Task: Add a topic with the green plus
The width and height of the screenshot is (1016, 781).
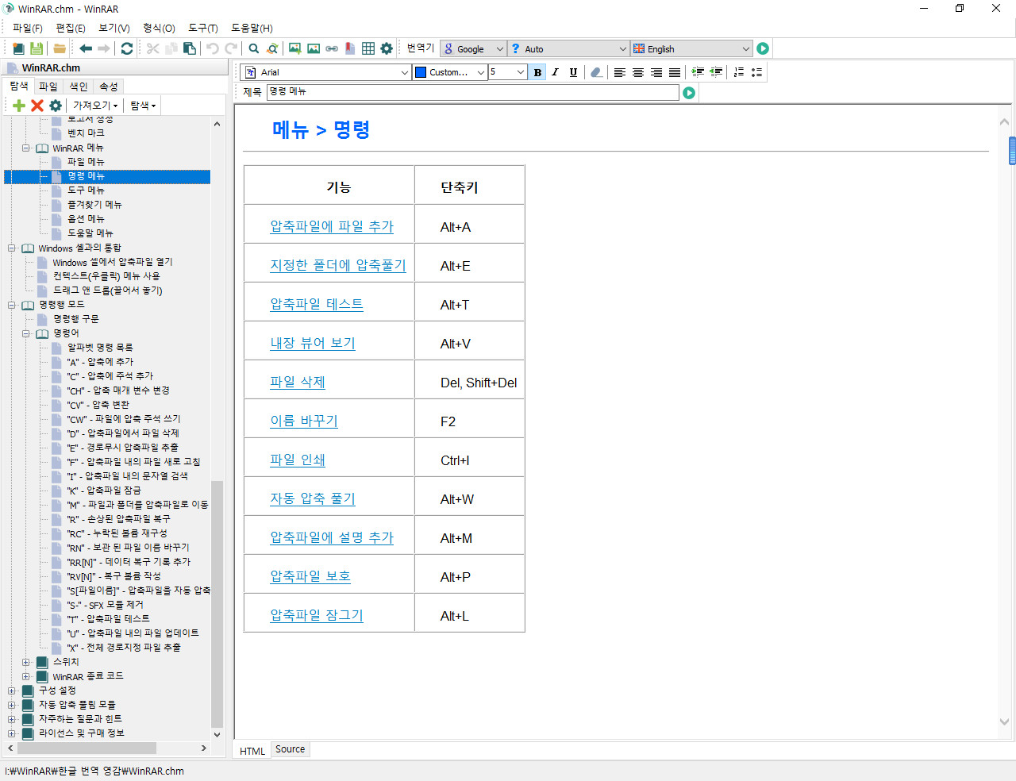Action: click(x=19, y=106)
